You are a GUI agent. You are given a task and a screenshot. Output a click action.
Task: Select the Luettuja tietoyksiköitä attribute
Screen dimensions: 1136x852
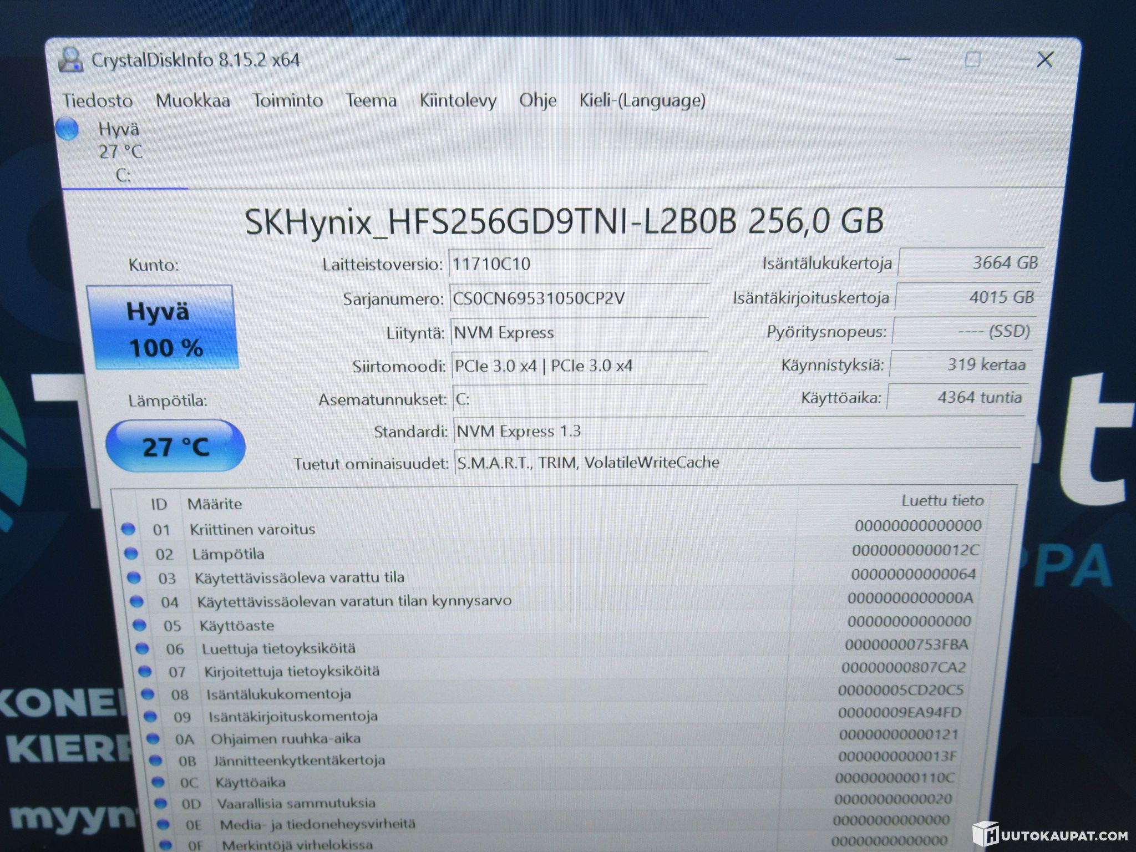279,649
